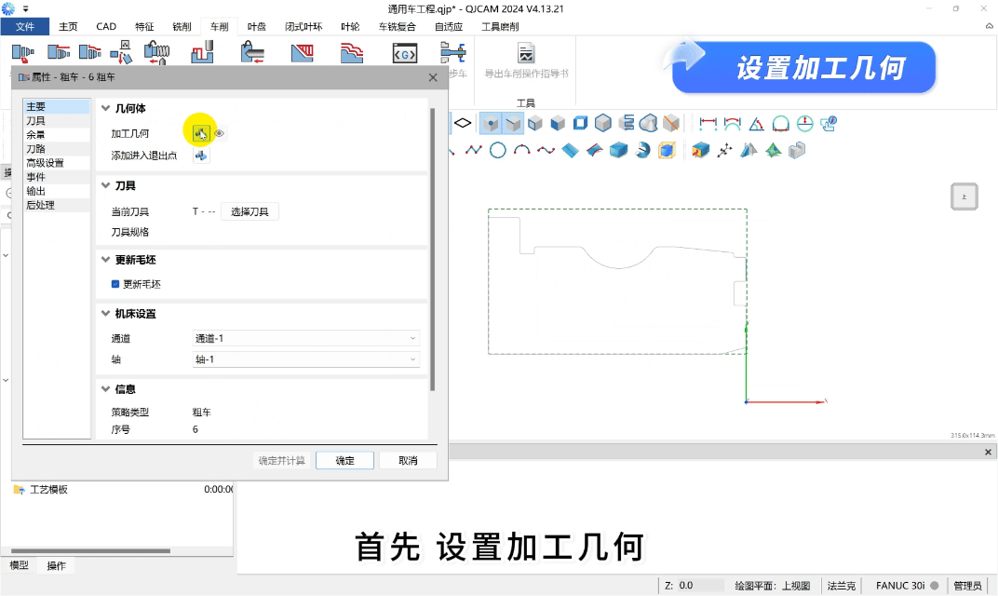This screenshot has height=596, width=998.
Task: Open the 铣削 ribbon tab
Action: [182, 26]
